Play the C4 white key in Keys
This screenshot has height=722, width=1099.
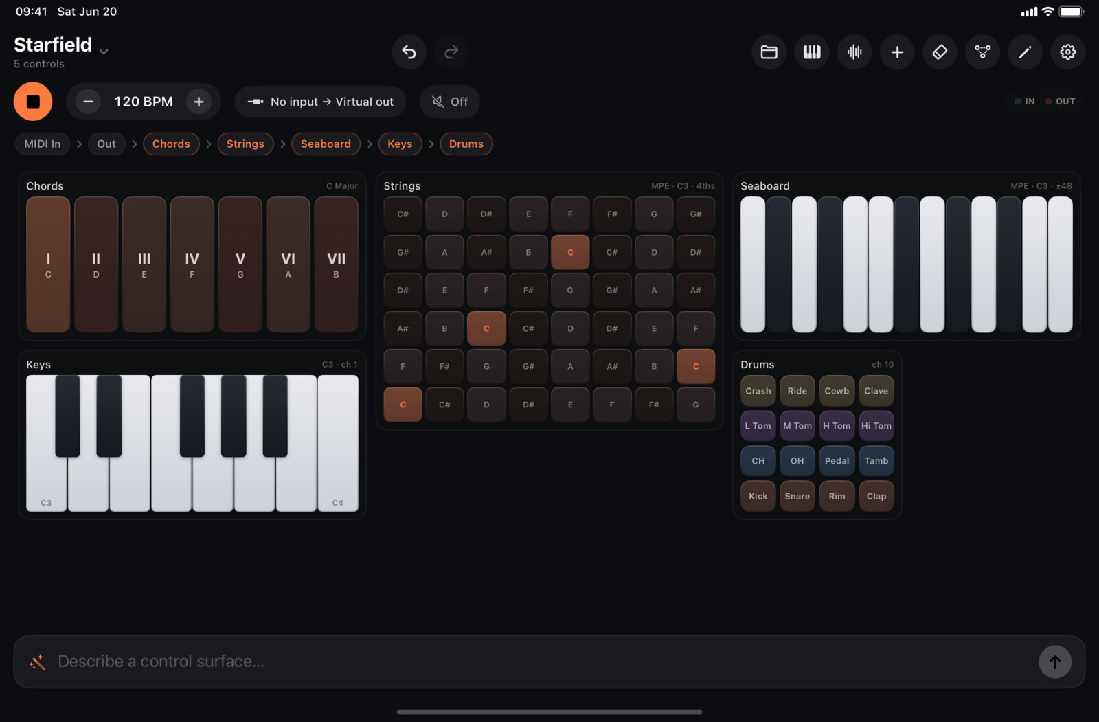338,443
